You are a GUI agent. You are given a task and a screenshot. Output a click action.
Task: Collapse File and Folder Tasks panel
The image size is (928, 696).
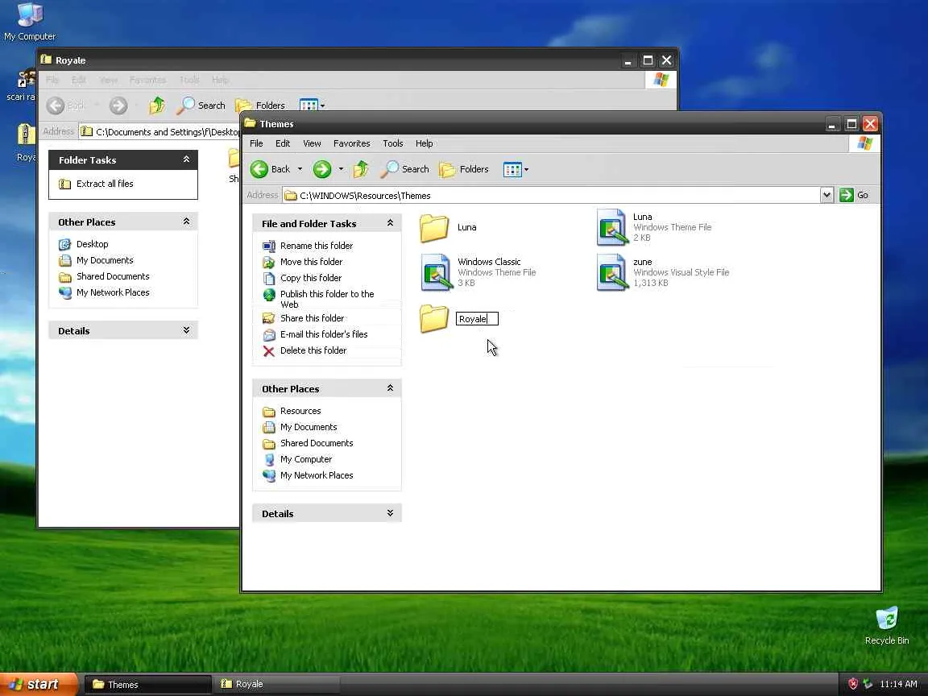390,223
